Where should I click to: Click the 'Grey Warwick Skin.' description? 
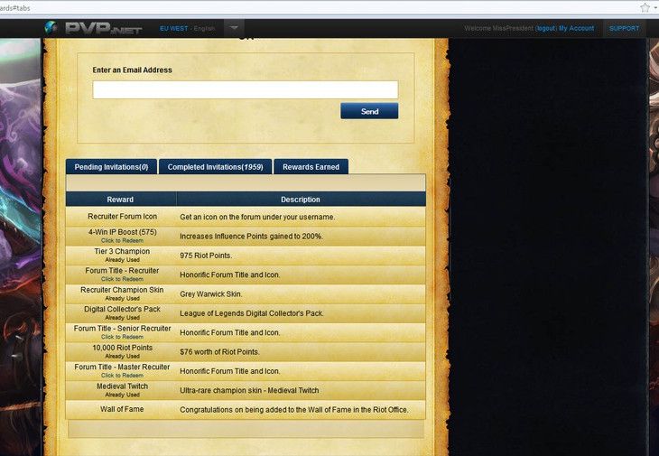pyautogui.click(x=211, y=294)
